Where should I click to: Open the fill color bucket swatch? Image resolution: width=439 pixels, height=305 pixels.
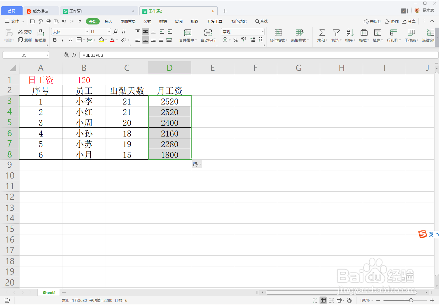pyautogui.click(x=102, y=40)
